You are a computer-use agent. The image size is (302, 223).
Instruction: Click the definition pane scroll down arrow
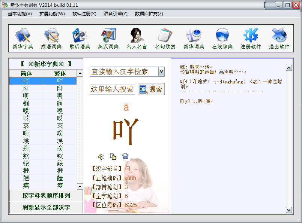(288, 210)
